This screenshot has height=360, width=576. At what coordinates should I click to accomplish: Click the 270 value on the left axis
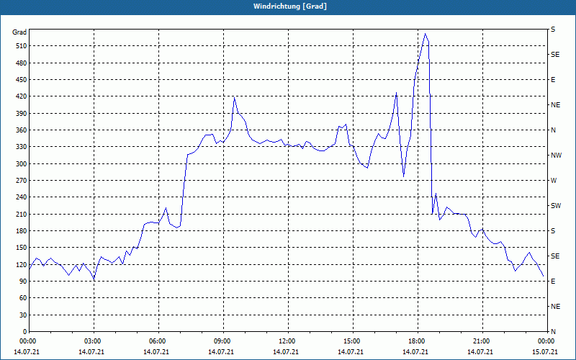coord(20,181)
